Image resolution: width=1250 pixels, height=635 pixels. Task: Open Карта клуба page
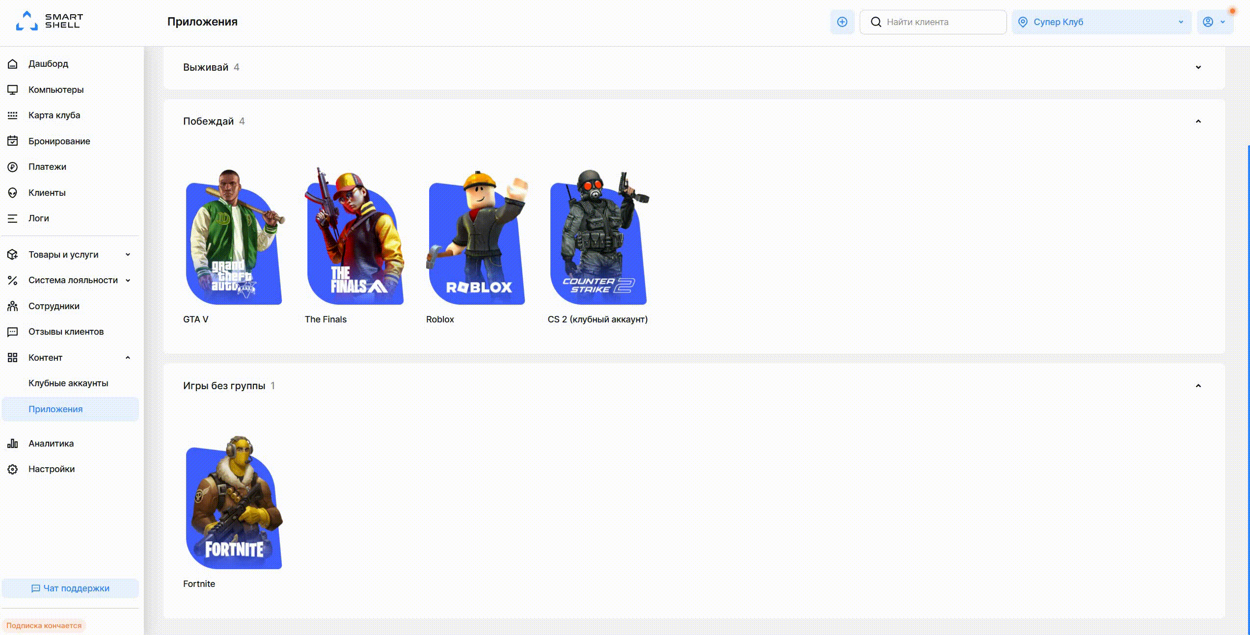pyautogui.click(x=54, y=115)
